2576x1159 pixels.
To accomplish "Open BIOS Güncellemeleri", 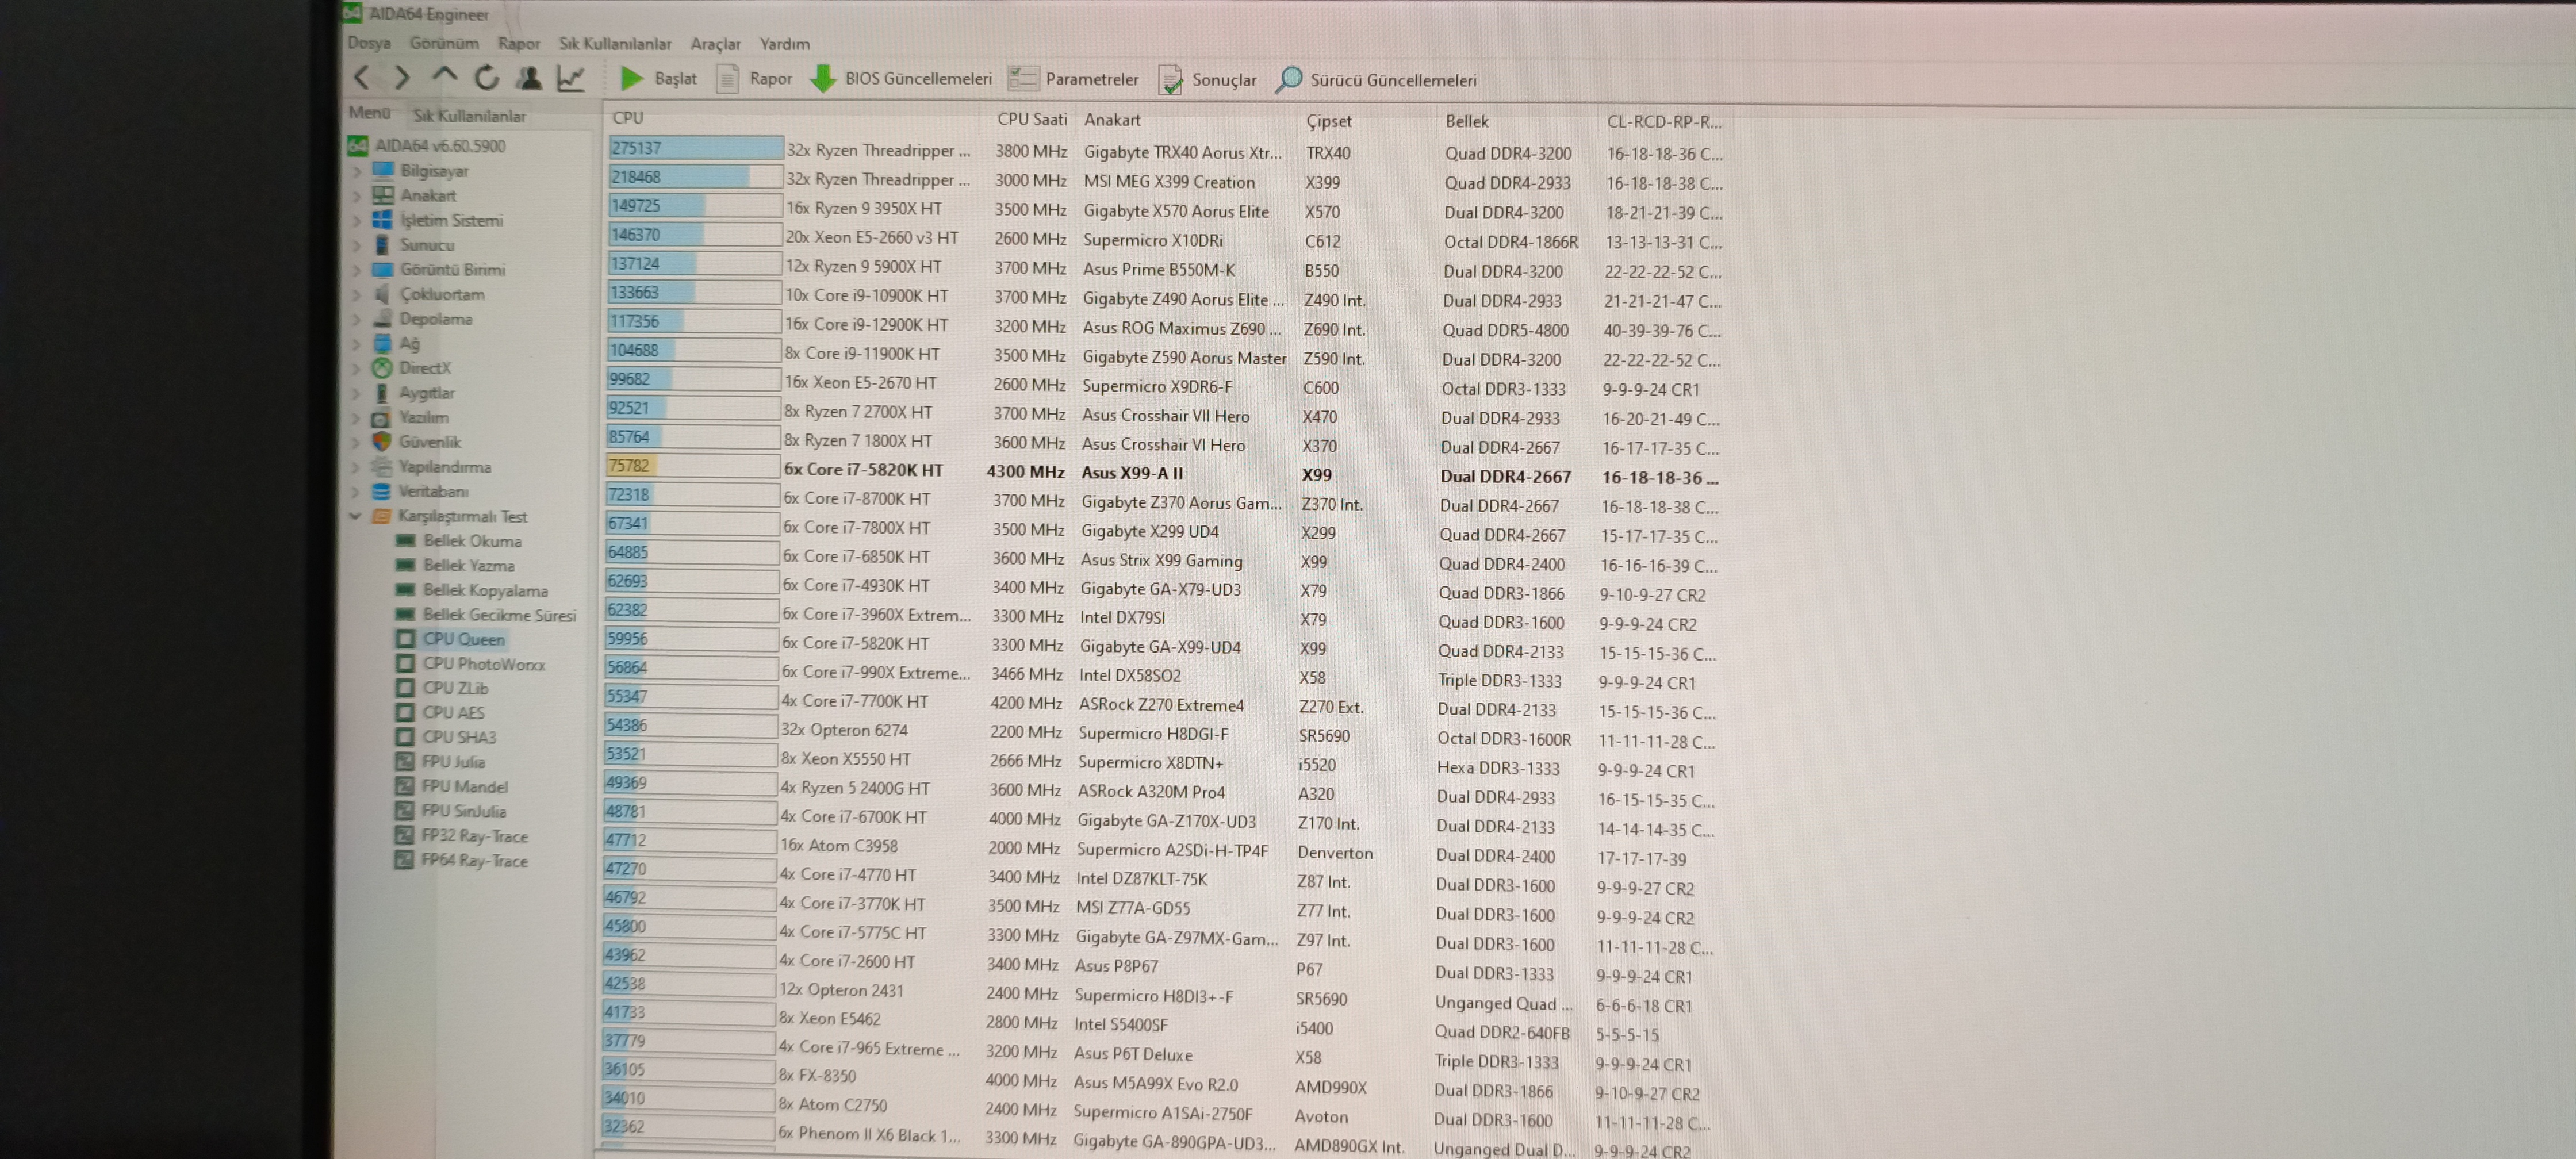I will click(901, 78).
